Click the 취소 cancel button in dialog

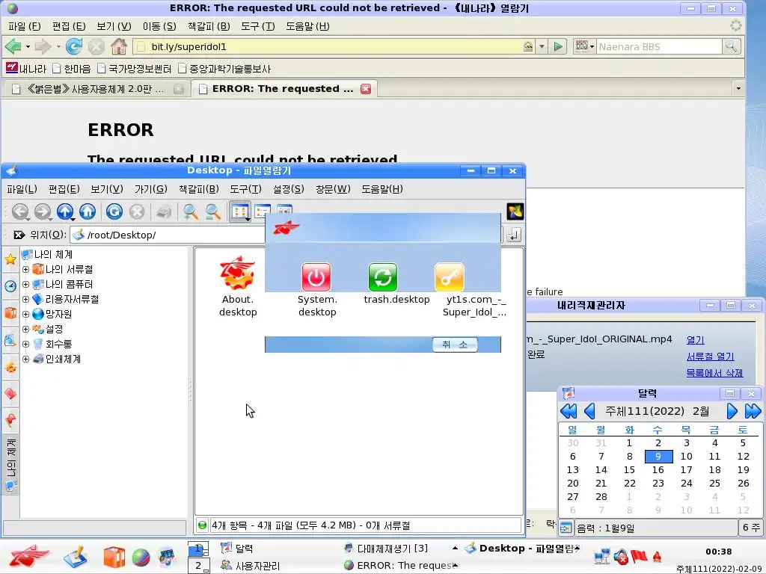455,345
